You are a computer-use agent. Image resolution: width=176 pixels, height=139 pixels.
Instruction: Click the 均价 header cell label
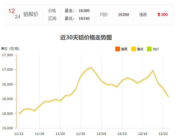click(x=104, y=15)
